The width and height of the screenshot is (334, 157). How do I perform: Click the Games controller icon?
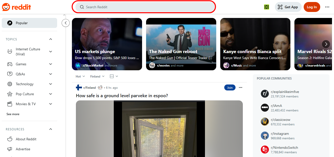tap(10, 64)
